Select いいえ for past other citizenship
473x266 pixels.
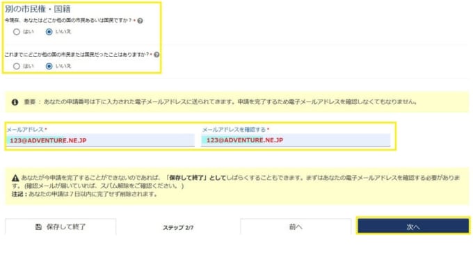coord(49,66)
